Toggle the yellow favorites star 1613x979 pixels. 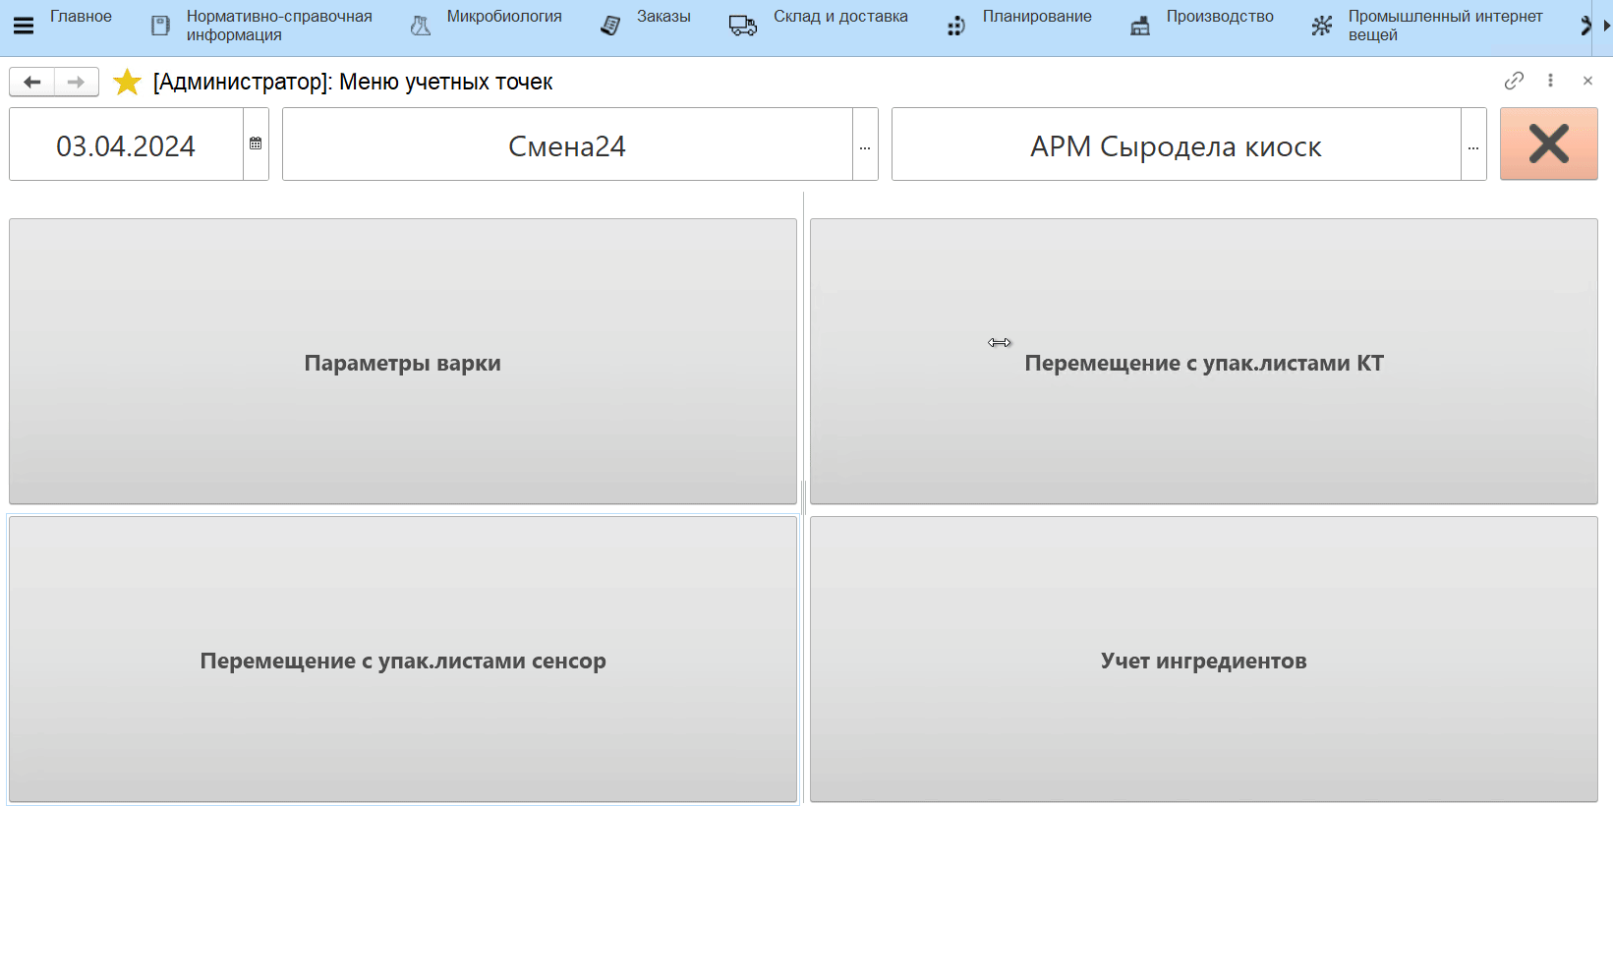coord(127,83)
